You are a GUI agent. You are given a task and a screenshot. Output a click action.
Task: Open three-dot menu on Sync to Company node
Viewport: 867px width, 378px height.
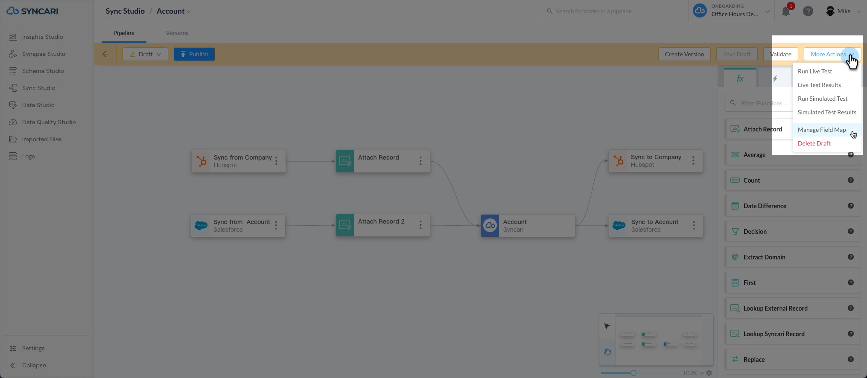tap(693, 160)
